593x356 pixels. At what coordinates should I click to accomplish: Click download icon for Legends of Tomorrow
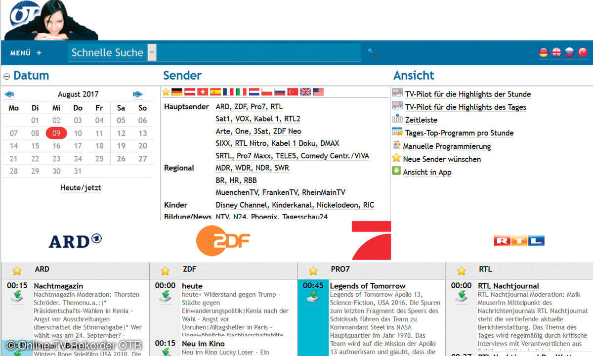(313, 297)
